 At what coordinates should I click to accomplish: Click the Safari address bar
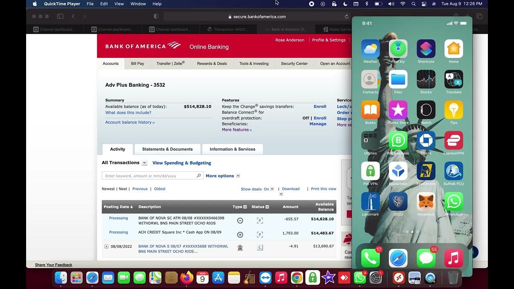257,16
